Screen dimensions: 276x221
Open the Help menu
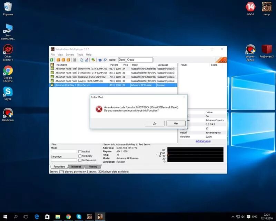(x=89, y=55)
